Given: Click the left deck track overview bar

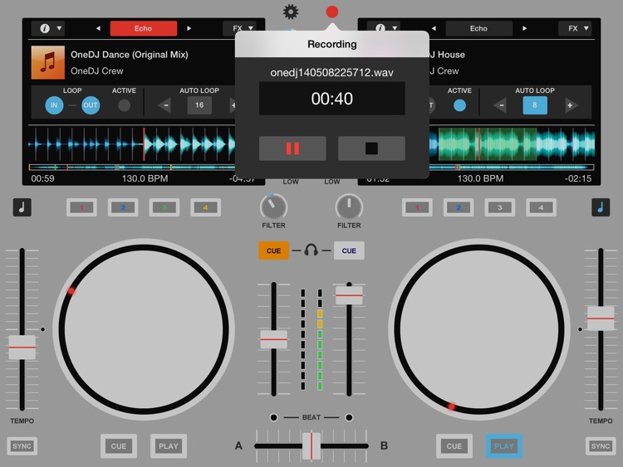Looking at the screenshot, I should point(131,167).
